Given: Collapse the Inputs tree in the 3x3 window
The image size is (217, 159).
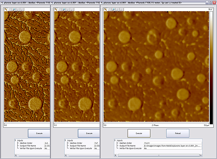Looking at the screenshot, I should pyautogui.click(x=15, y=140).
